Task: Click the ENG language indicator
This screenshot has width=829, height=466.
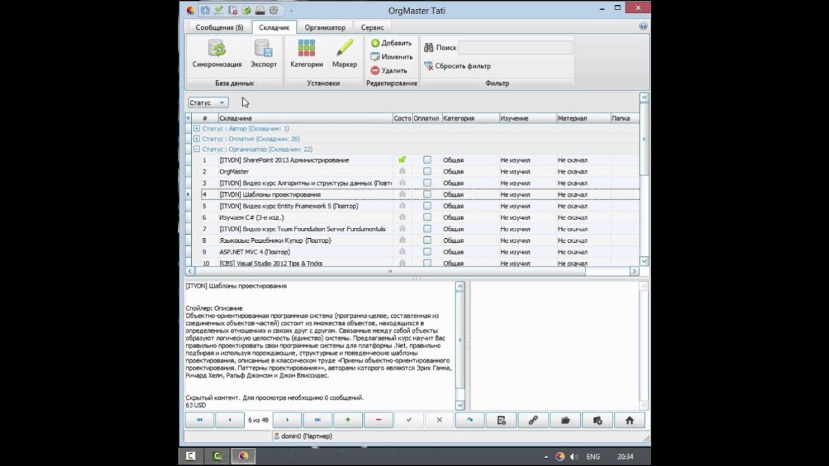Action: pos(593,456)
